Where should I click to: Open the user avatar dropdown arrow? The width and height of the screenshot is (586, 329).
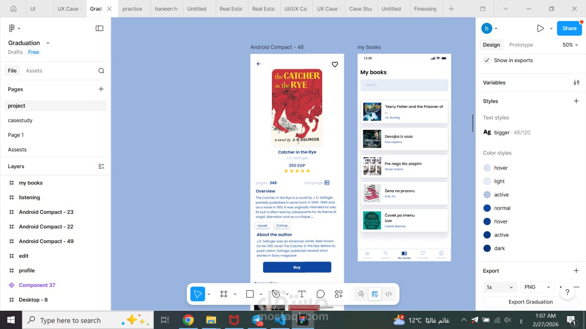coord(496,28)
